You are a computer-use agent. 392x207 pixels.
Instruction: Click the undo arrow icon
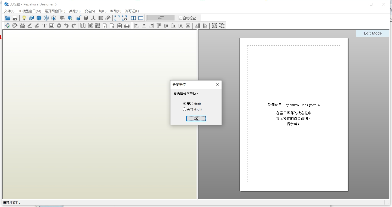click(66, 26)
